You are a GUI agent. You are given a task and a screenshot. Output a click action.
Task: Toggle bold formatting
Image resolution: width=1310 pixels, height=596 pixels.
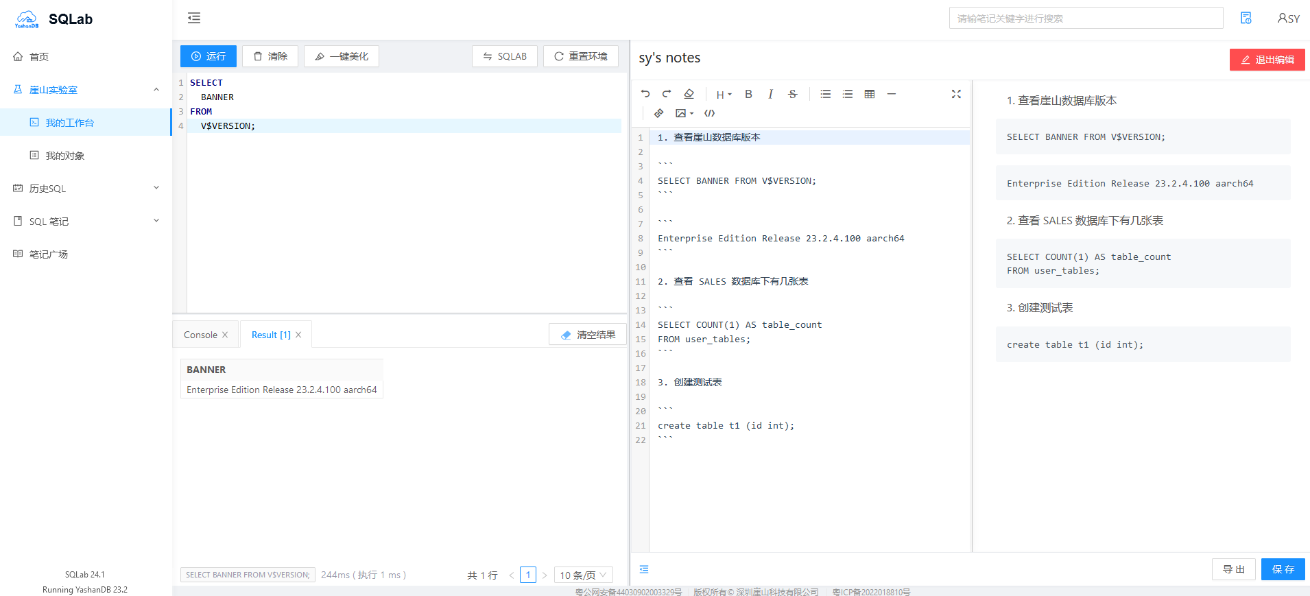tap(748, 94)
